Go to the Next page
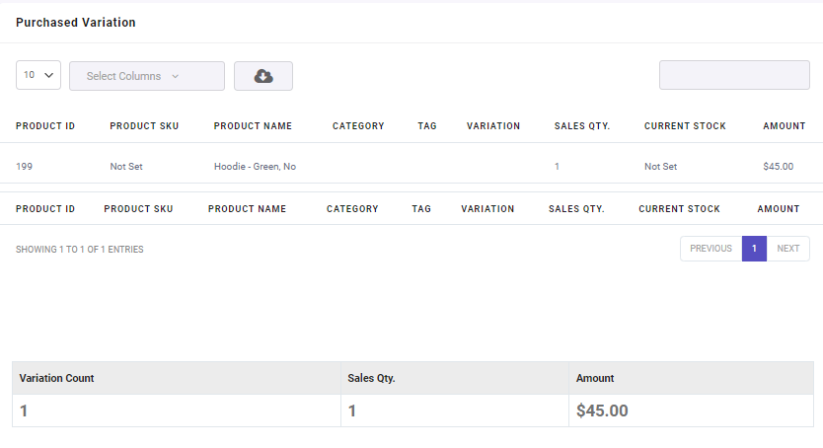The width and height of the screenshot is (823, 448). pos(787,249)
